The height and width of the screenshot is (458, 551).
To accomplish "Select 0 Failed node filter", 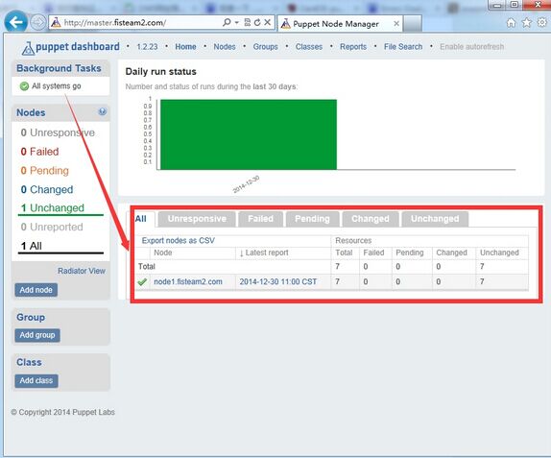I will point(39,152).
